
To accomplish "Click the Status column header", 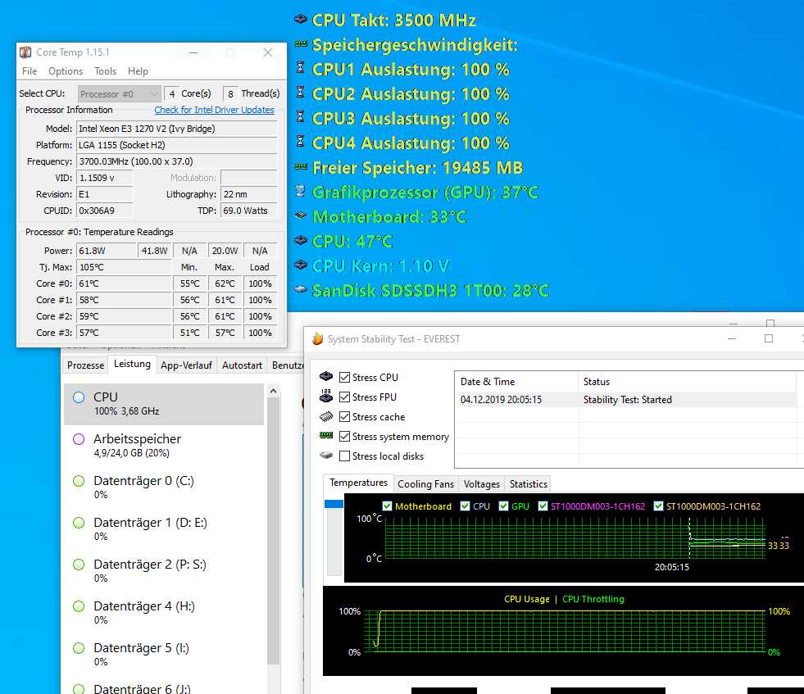I will pyautogui.click(x=687, y=382).
